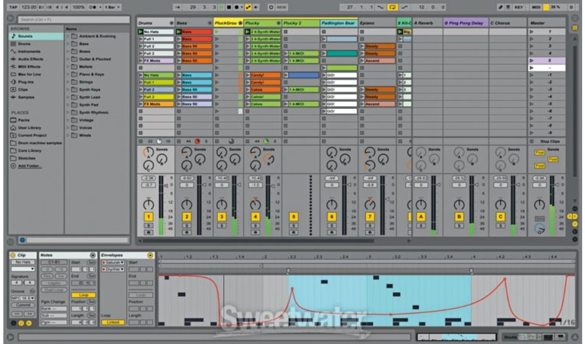Screen dimensions: 585x344
Task: Expand the Ambient & Evolving folder
Action: pos(69,36)
